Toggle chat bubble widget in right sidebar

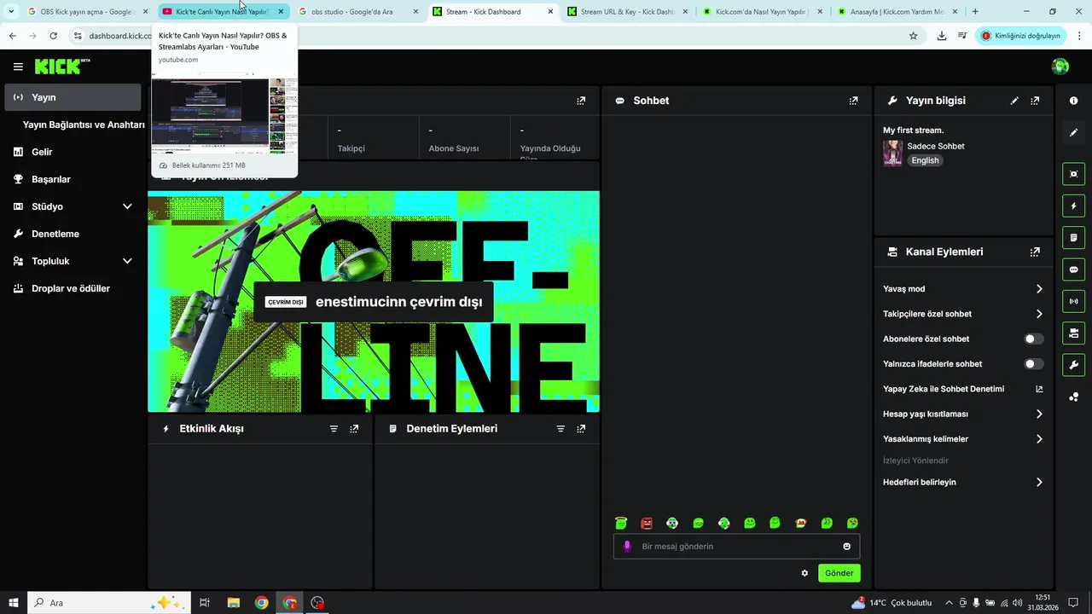[x=1074, y=269]
